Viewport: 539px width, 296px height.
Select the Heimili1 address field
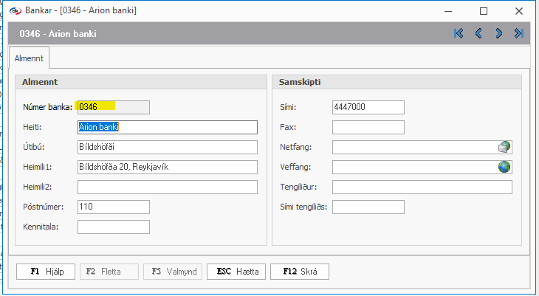point(167,167)
